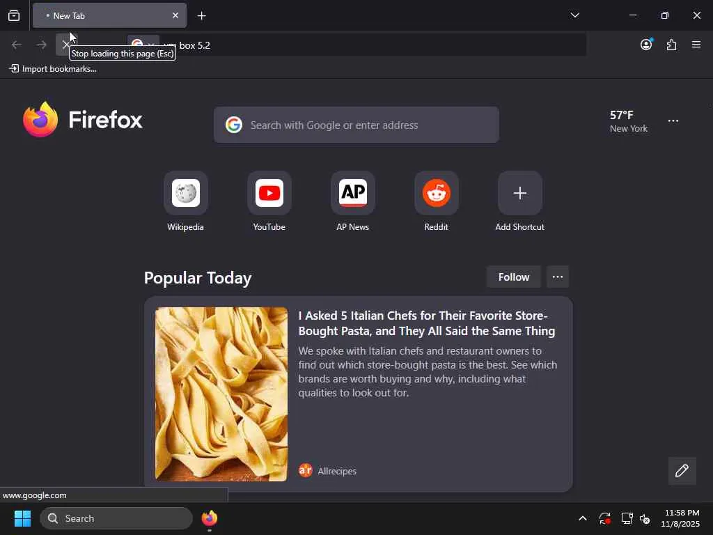
Task: Click the sync status tray icon
Action: tap(605, 518)
